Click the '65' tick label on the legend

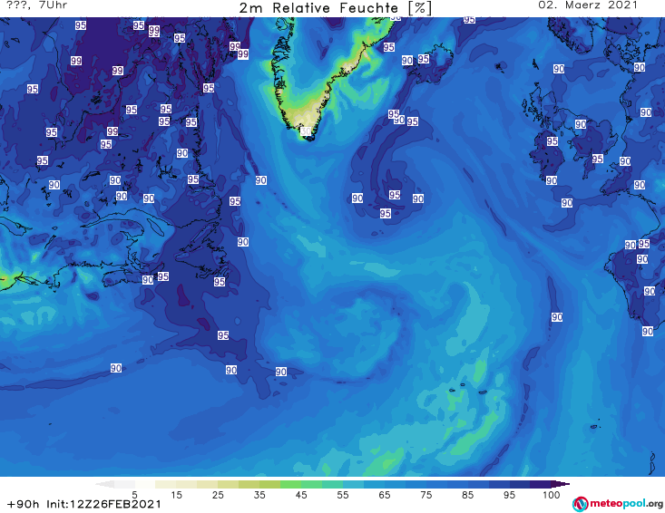click(x=385, y=495)
